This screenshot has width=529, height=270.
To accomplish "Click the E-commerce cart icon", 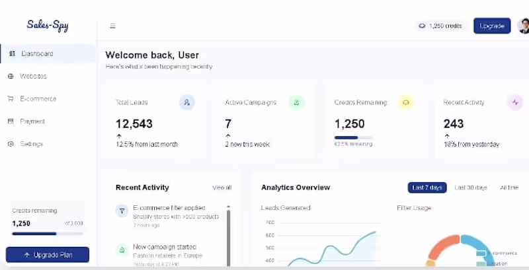I will (11, 98).
